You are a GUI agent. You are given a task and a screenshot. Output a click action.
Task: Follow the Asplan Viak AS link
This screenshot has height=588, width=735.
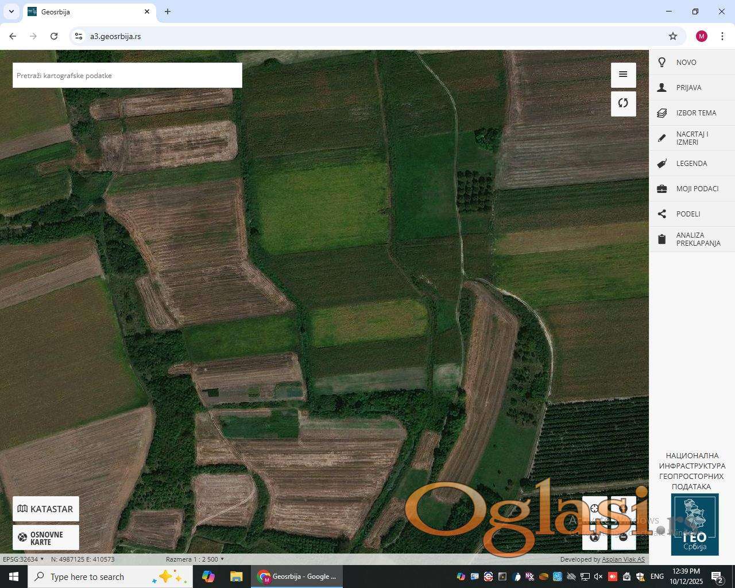coord(623,559)
